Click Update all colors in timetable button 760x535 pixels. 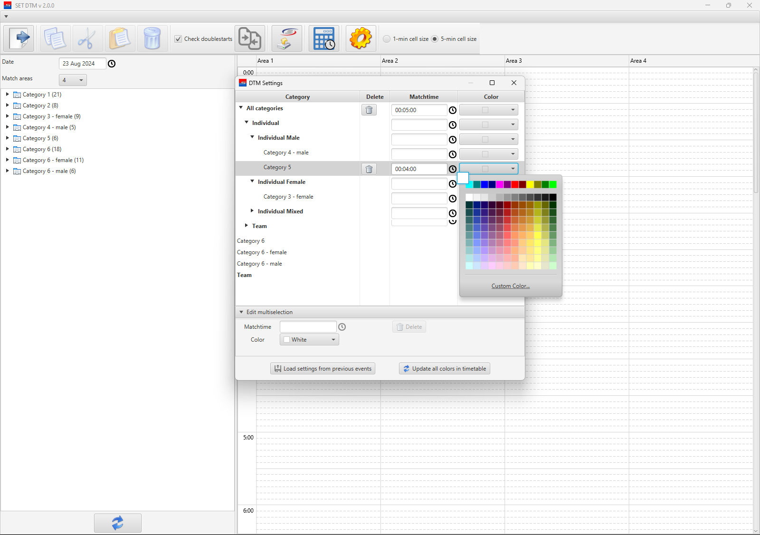(445, 369)
